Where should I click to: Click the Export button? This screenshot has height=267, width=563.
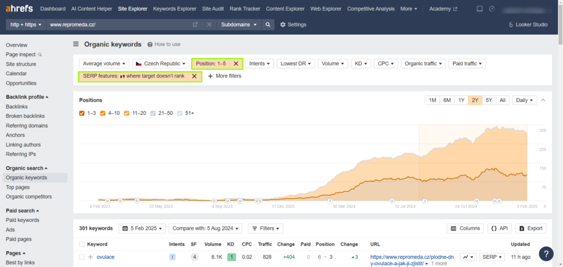[530, 229]
